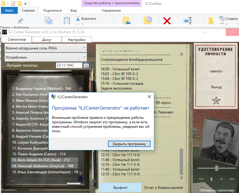Viewport: 239px width, 193px height.
Task: Click the red X Delete icon
Action: (x=167, y=21)
